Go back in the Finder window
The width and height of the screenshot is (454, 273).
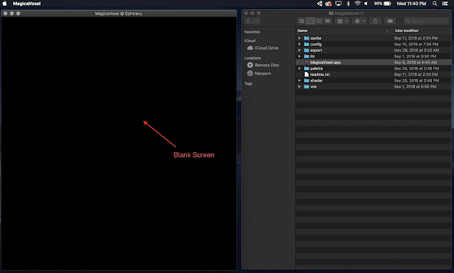[248, 21]
